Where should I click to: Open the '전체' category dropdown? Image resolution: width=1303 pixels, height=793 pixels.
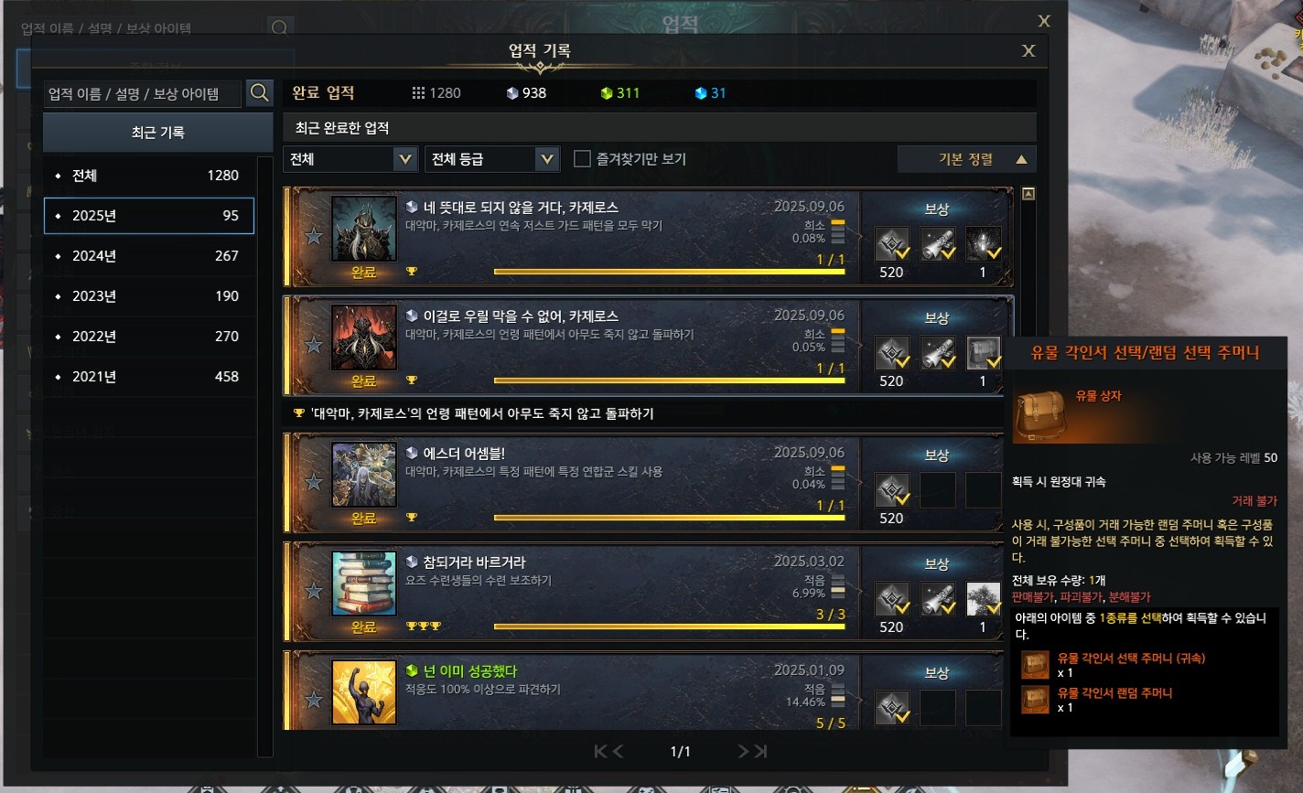(x=350, y=159)
